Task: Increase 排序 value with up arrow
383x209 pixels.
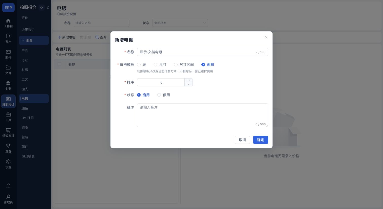Action: coord(188,80)
